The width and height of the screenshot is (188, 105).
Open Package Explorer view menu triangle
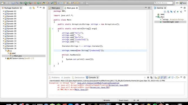point(38,7)
